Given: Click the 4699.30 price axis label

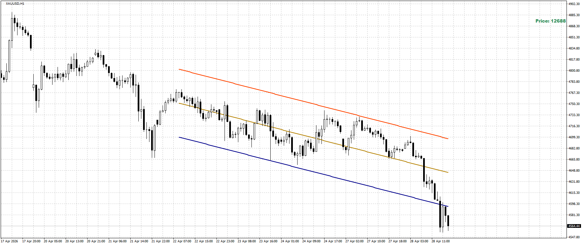Looking at the screenshot, I should point(574,137).
